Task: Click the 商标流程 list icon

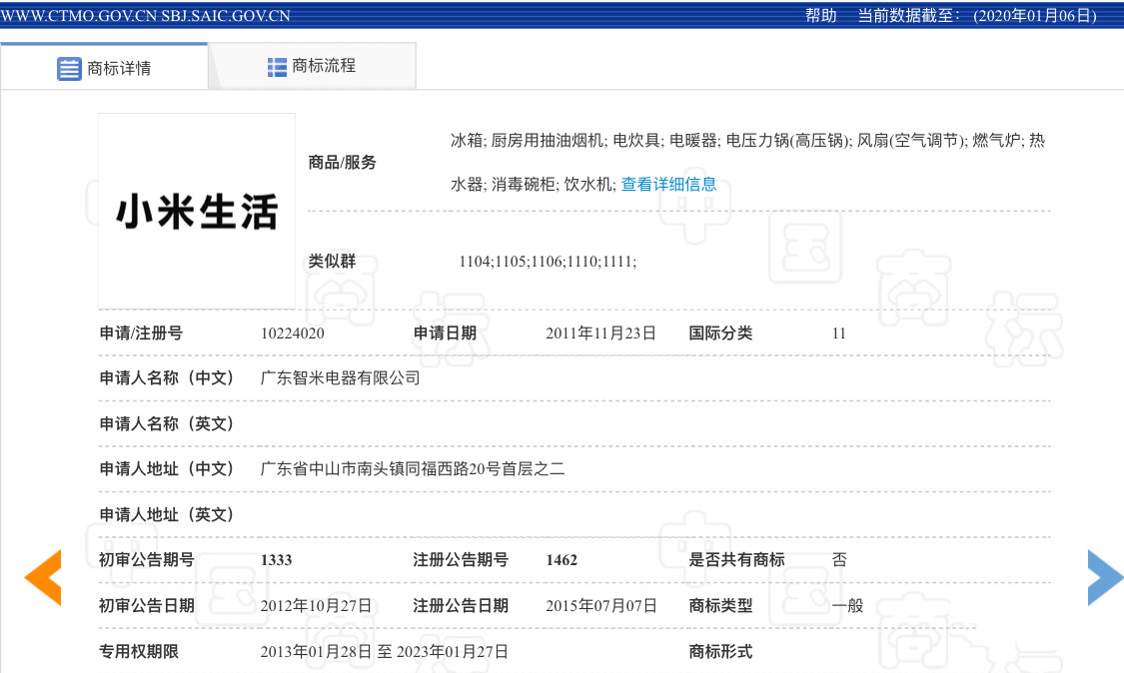Action: point(277,67)
